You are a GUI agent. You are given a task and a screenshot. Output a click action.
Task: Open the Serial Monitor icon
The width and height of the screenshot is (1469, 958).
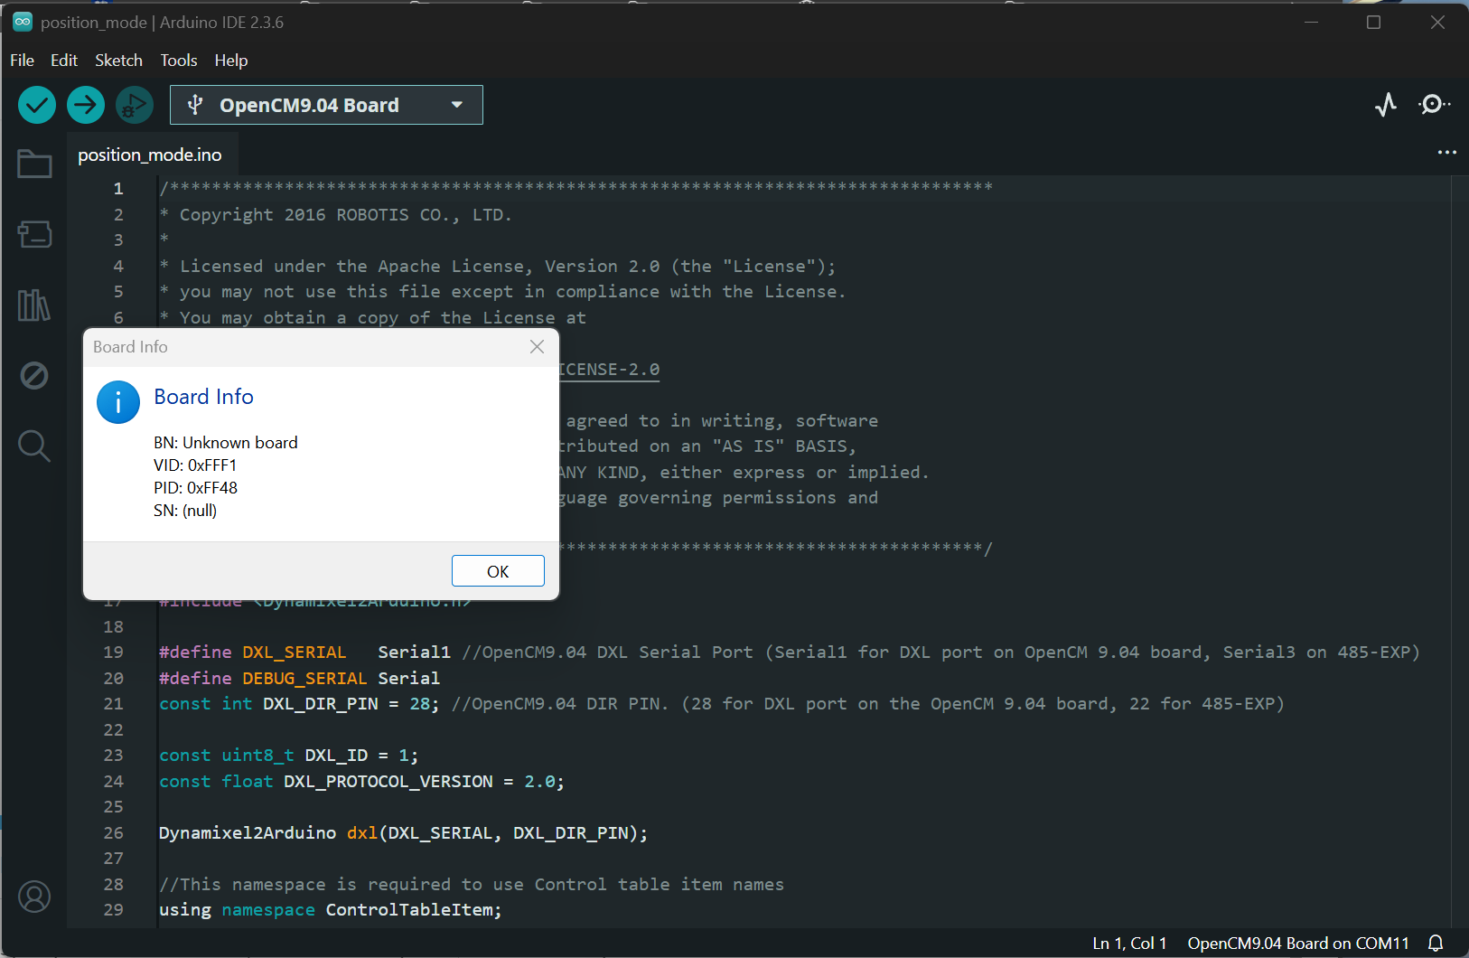1433,105
